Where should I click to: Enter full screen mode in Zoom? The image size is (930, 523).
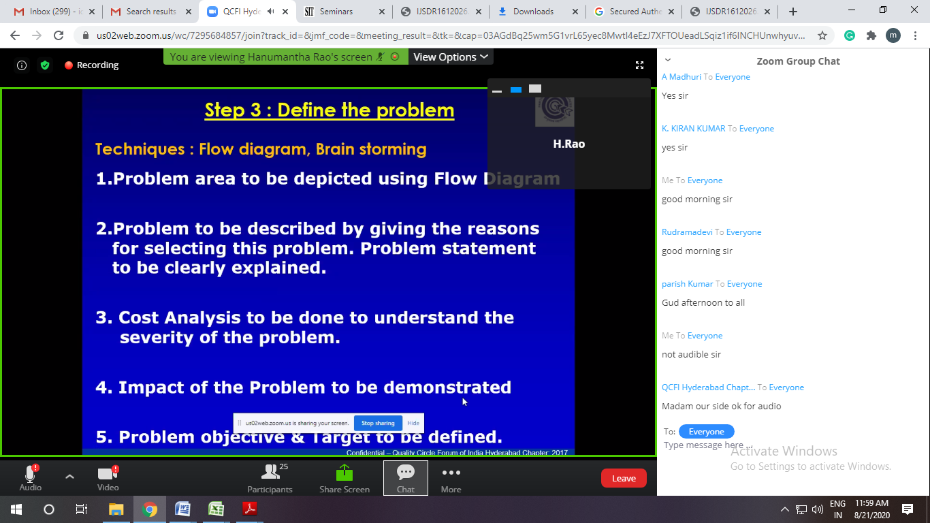tap(639, 65)
